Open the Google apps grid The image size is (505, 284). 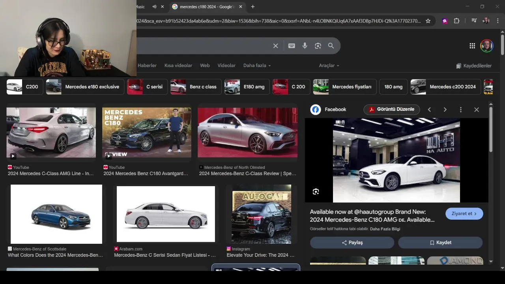472,46
